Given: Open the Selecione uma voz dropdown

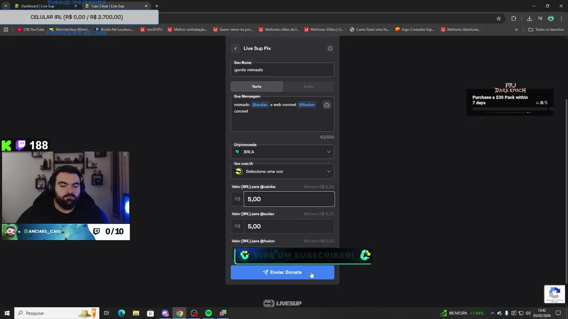Looking at the screenshot, I should pos(282,171).
